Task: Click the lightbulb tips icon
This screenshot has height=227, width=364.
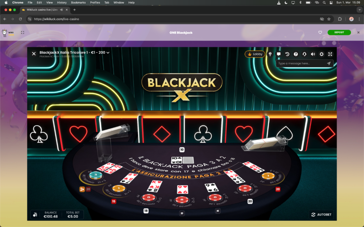Action: pyautogui.click(x=270, y=54)
